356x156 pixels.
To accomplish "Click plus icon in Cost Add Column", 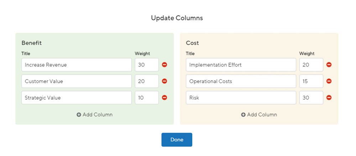I will click(243, 115).
